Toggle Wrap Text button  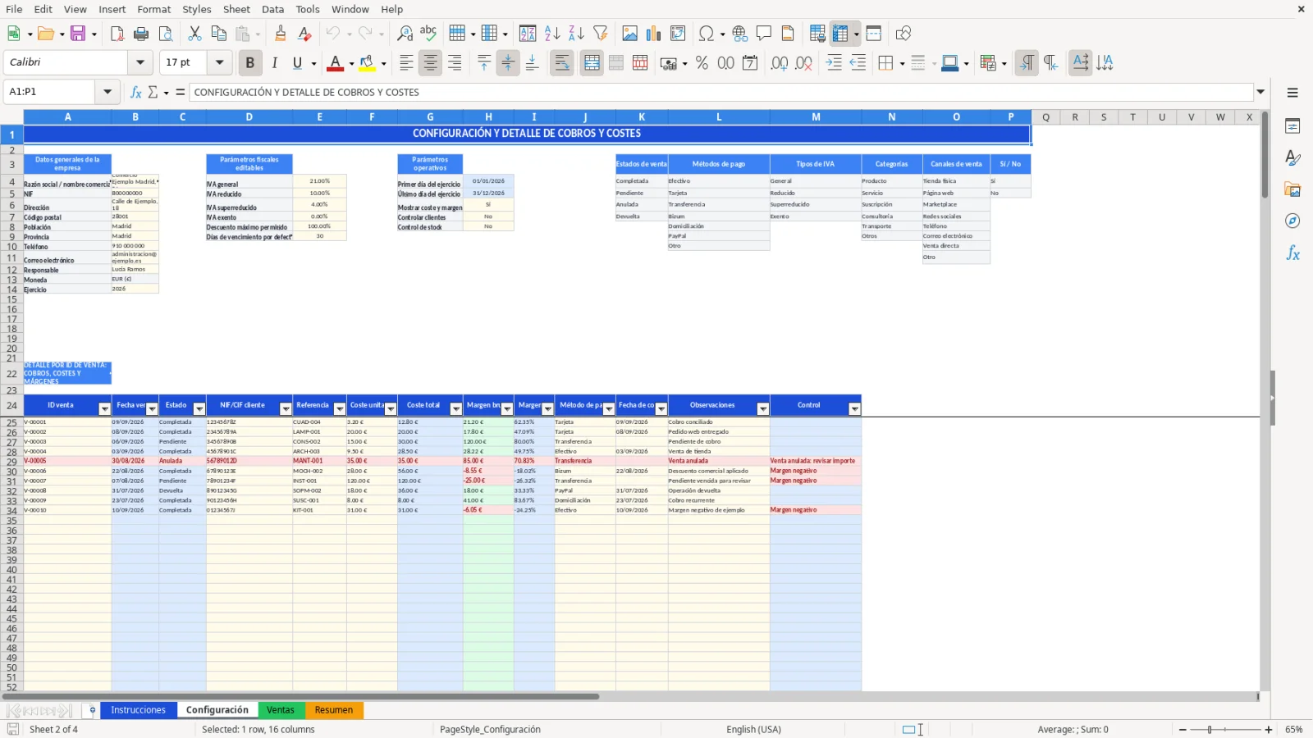[x=562, y=62]
